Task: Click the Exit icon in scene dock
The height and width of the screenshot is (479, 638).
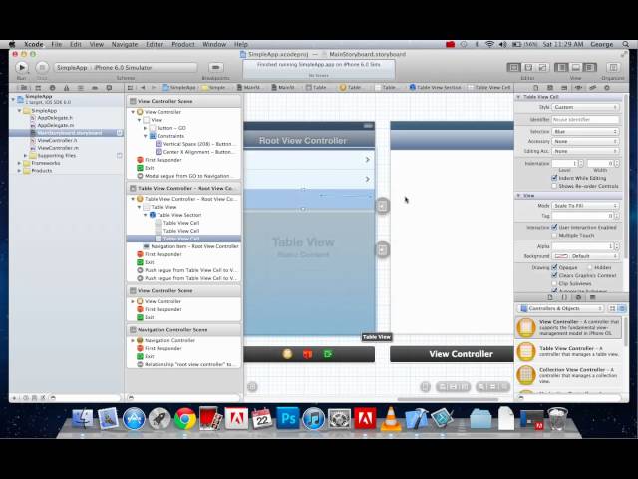Action: [328, 354]
